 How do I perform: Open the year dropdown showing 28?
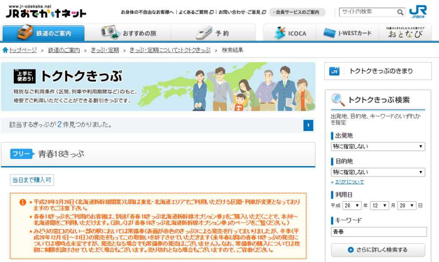(352, 206)
